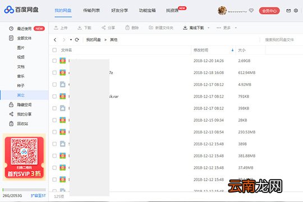Go forward with the right arrow

point(64,40)
